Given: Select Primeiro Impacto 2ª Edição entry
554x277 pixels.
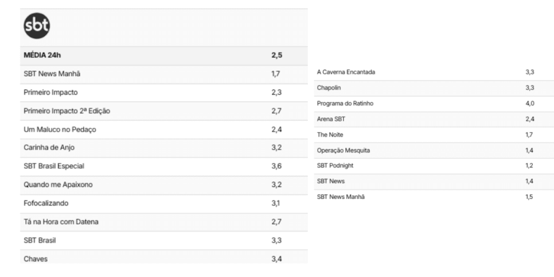Looking at the screenshot, I should (x=164, y=111).
